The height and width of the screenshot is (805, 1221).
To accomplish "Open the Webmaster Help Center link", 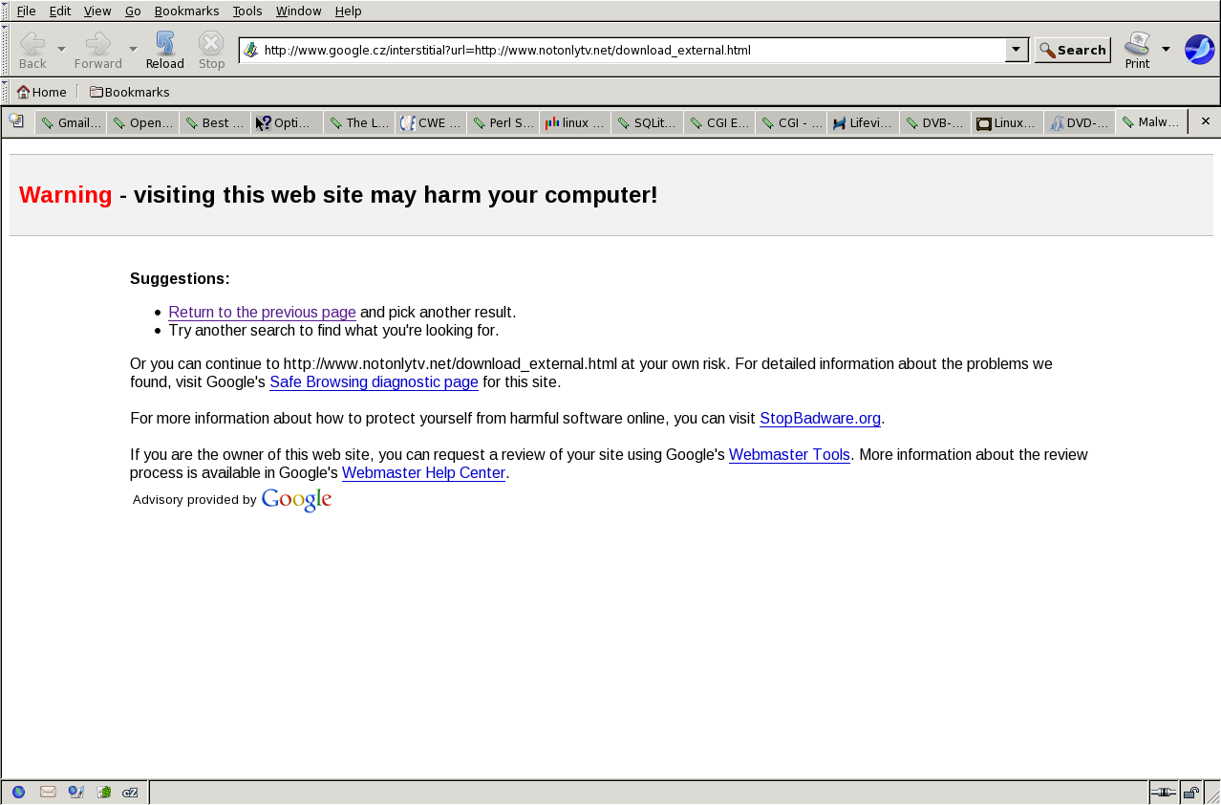I will [423, 473].
